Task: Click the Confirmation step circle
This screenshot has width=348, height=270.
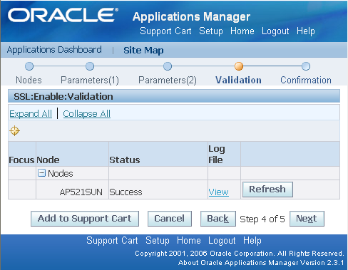Action: pyautogui.click(x=306, y=66)
